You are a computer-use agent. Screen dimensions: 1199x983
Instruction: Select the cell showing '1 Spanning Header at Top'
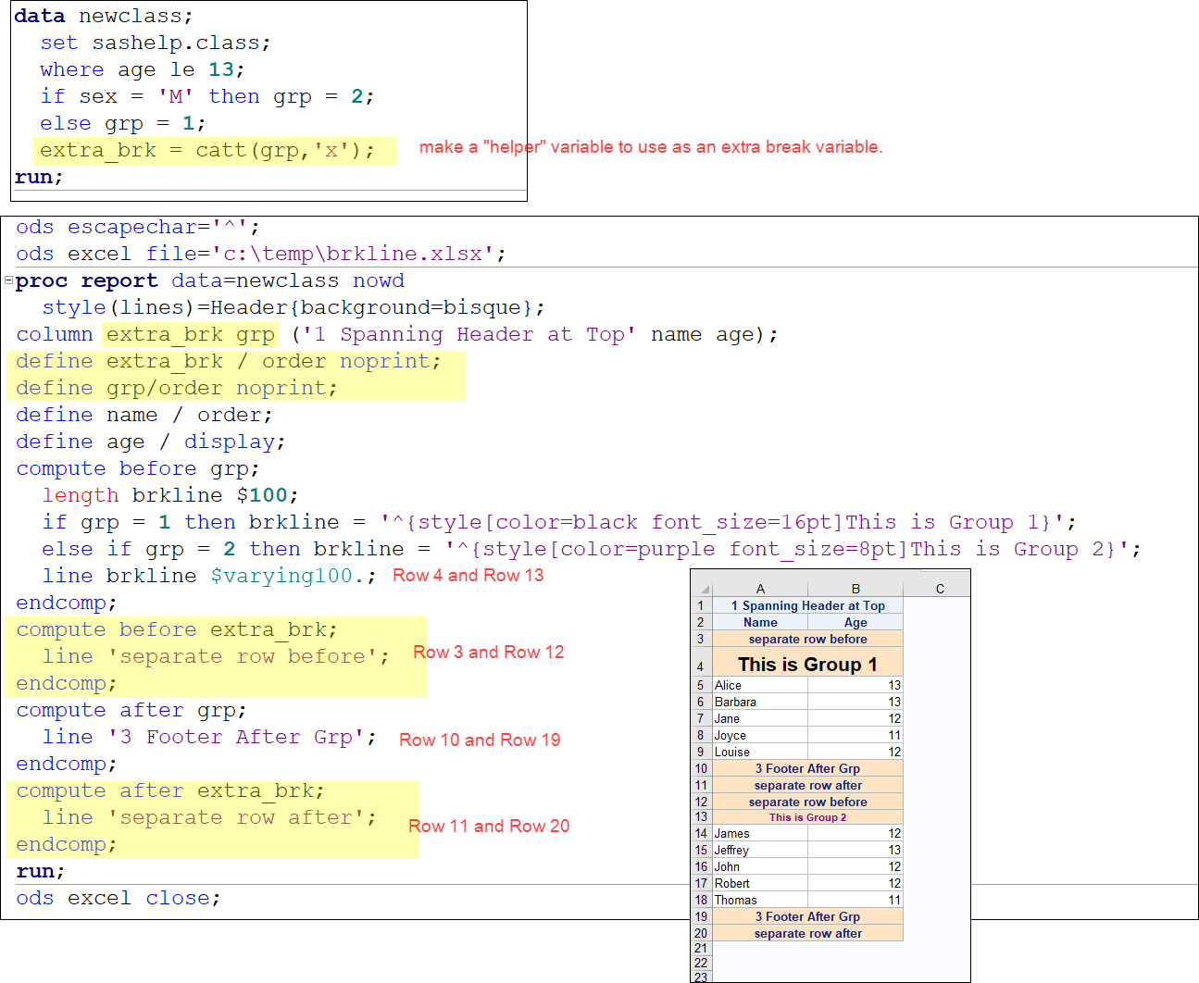click(x=806, y=605)
